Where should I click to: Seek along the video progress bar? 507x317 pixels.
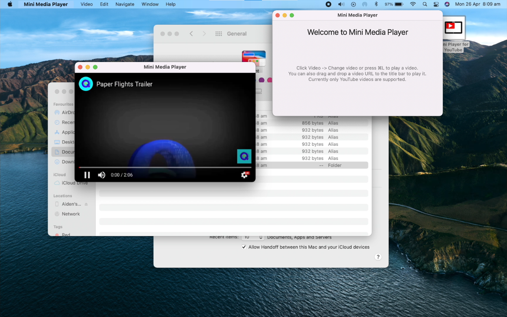(x=165, y=168)
